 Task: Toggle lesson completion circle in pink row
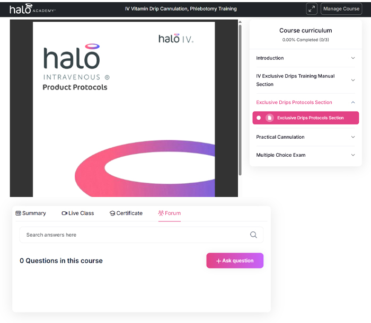point(259,118)
